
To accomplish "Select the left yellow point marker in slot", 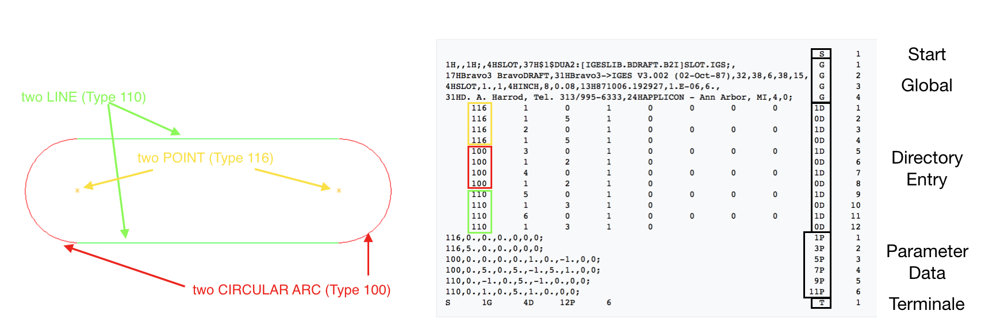I will coord(77,191).
